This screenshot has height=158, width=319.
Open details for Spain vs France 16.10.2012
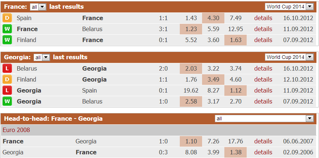pos(263,18)
